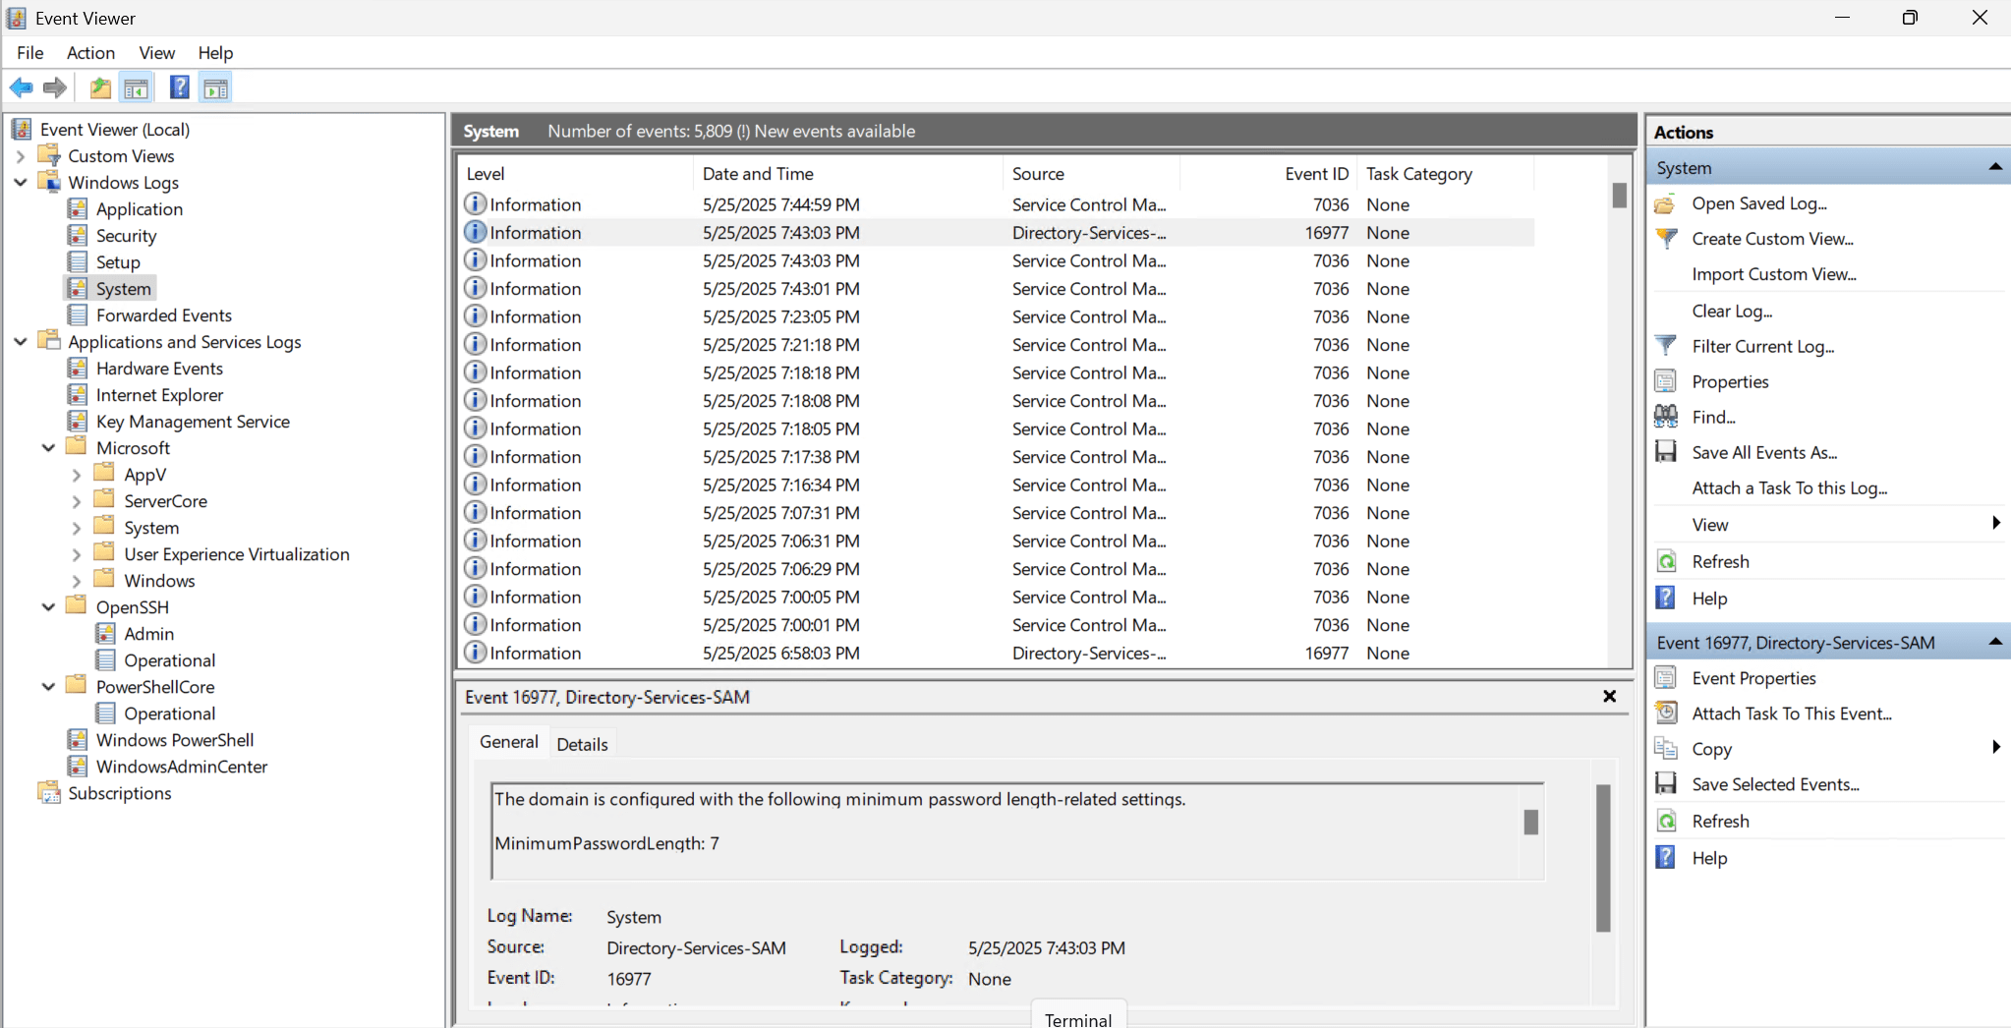Click Attach Task To This Event

click(1791, 714)
